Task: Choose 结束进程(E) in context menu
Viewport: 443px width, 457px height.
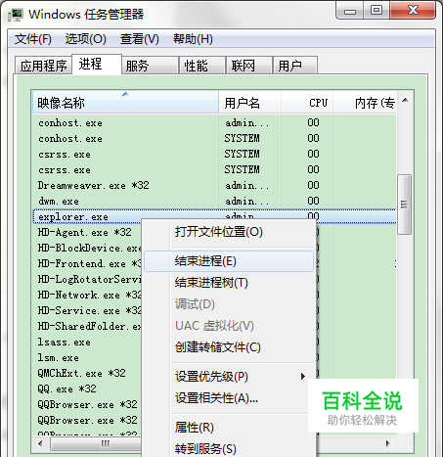Action: click(229, 261)
